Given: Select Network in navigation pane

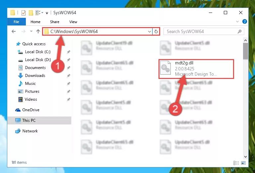Looking at the screenshot, I should pyautogui.click(x=30, y=131).
